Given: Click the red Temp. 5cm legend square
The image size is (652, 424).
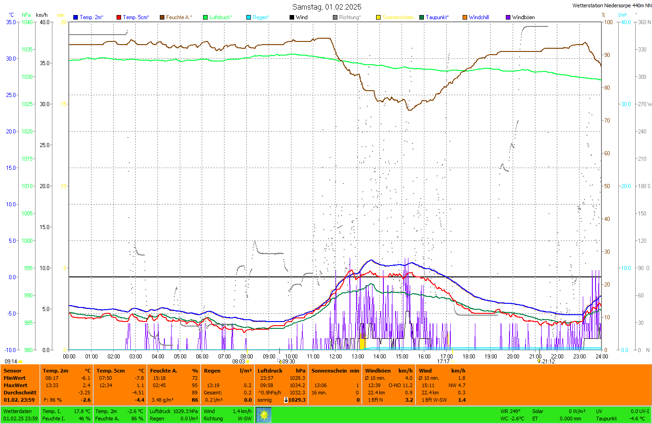Looking at the screenshot, I should click(119, 17).
